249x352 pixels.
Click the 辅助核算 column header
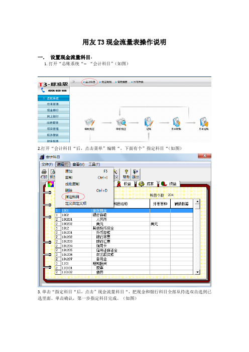(182, 204)
